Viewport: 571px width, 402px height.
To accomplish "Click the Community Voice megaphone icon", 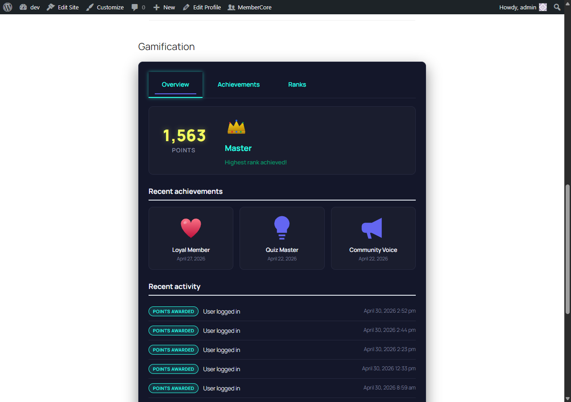I will pos(372,228).
